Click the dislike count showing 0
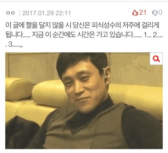This screenshot has height=153, width=168. coord(160,12)
